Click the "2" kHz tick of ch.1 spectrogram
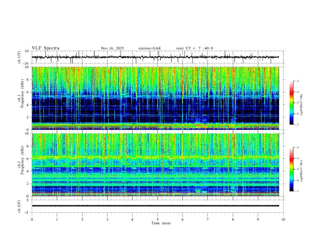Screen dimensions: 319x246 click(x=28, y=117)
